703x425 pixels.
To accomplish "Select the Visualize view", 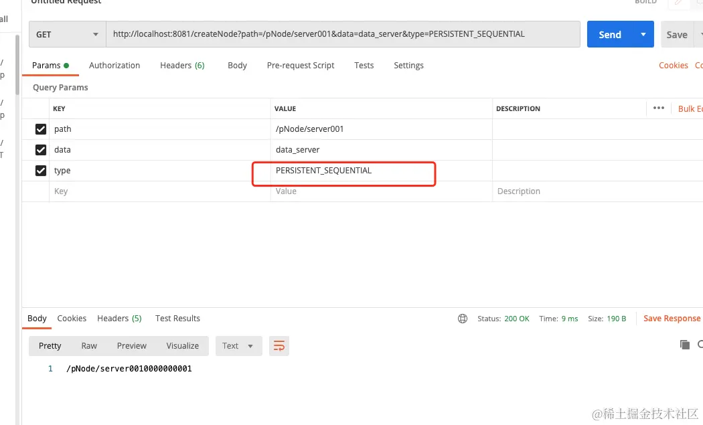I will coord(183,345).
